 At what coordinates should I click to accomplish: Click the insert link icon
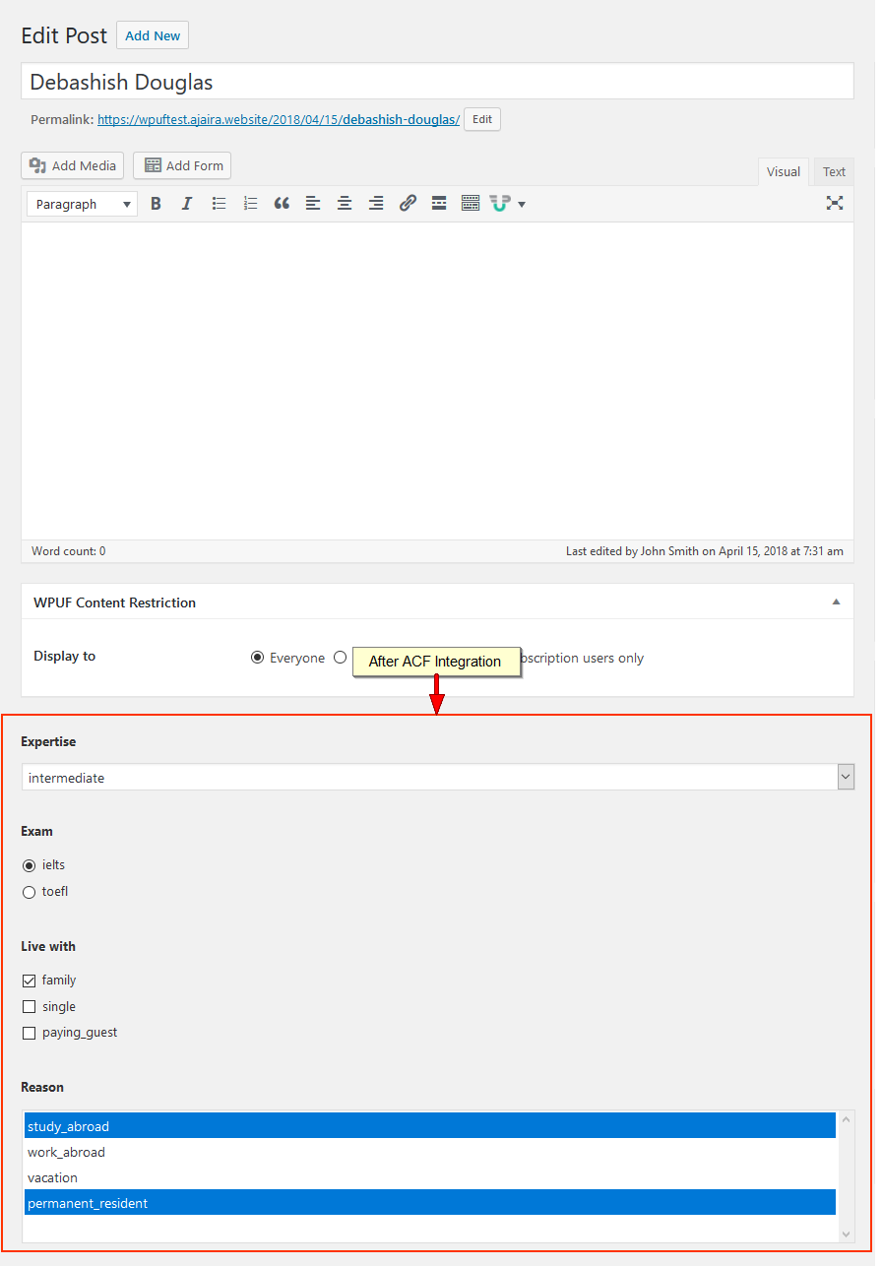(408, 204)
